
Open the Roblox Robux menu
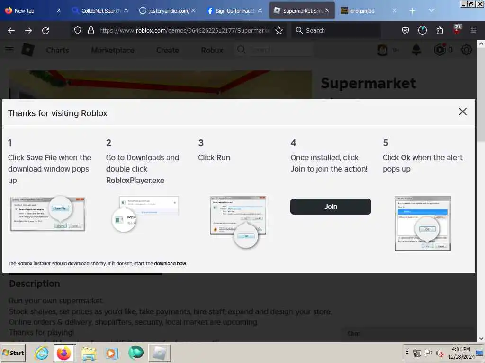212,50
